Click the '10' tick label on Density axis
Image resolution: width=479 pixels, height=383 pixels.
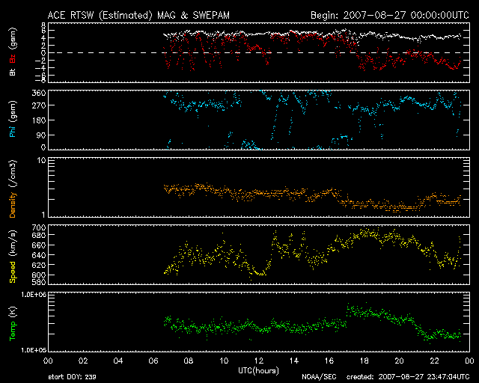coord(41,160)
